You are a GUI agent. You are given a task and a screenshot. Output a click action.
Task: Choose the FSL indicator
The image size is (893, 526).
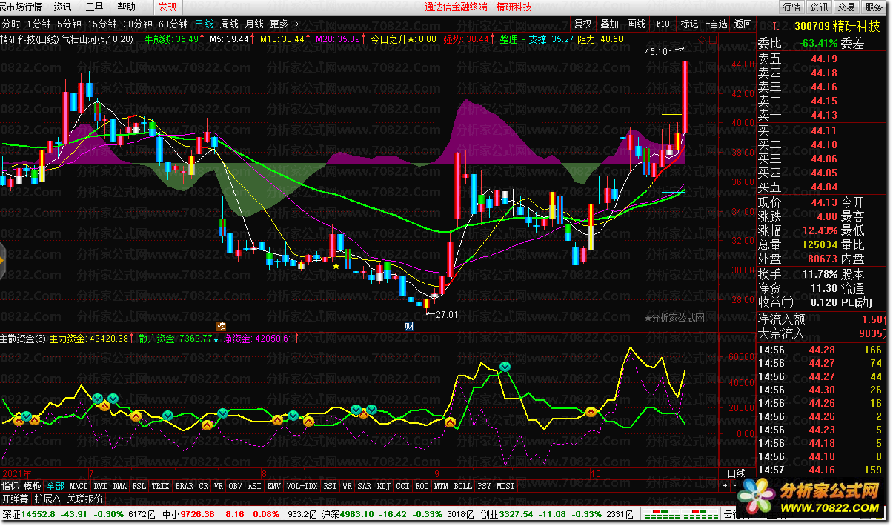point(139,486)
